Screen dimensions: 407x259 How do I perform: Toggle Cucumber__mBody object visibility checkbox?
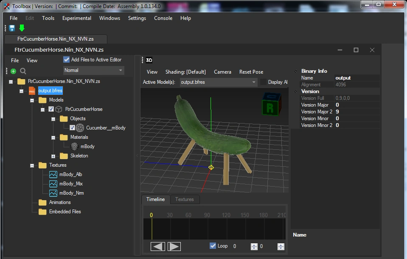72,128
